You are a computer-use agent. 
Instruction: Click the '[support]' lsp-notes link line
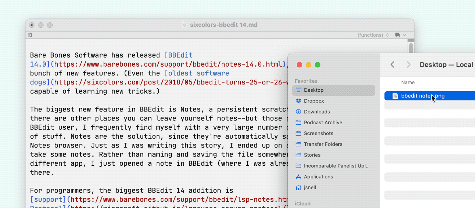click(x=159, y=199)
